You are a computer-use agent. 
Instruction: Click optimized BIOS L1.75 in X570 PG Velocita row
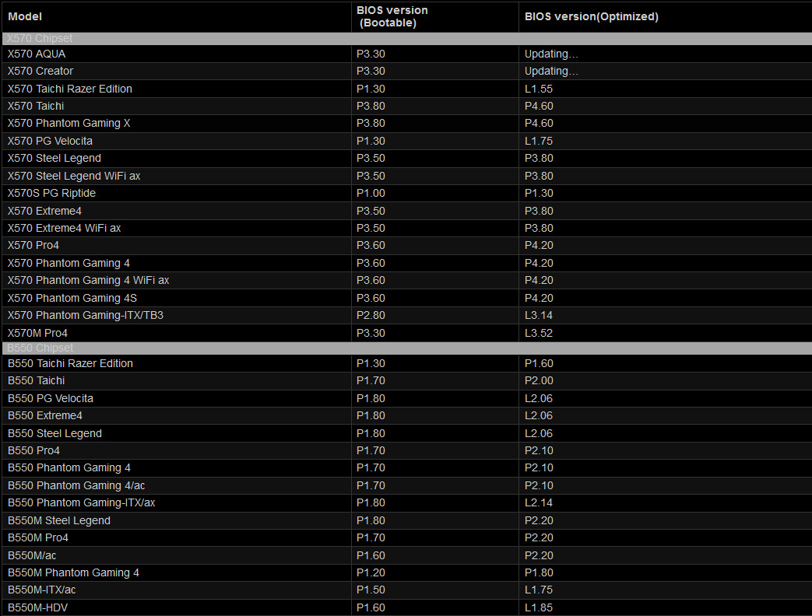539,141
